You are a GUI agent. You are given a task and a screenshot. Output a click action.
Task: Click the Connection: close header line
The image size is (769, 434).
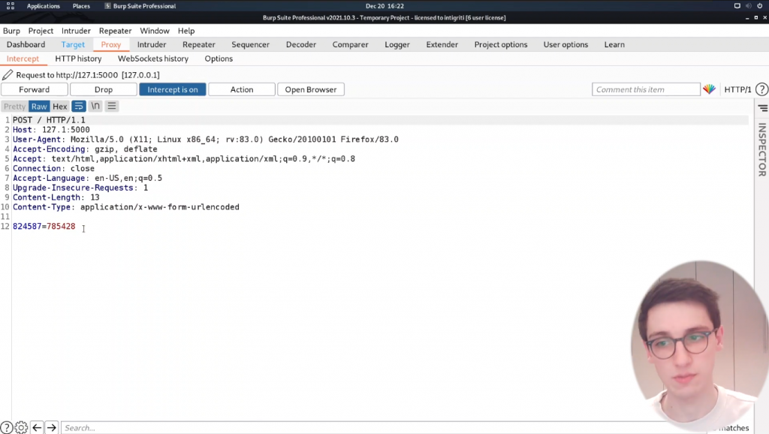pos(53,168)
